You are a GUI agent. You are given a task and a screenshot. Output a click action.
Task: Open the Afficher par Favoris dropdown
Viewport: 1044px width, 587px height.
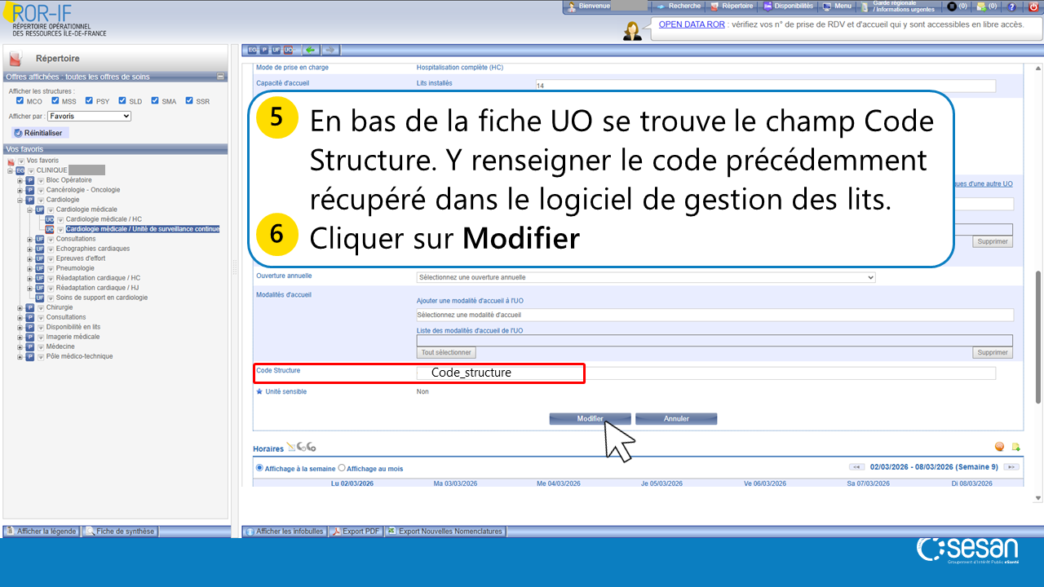click(89, 117)
